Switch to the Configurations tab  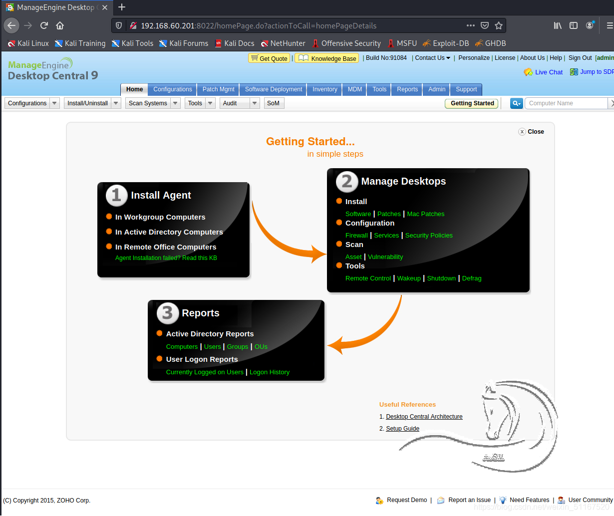[x=172, y=89]
